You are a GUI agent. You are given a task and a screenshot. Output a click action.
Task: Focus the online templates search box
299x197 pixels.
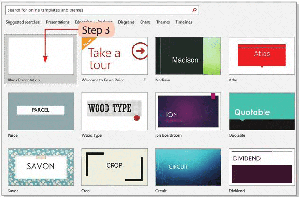(102, 10)
